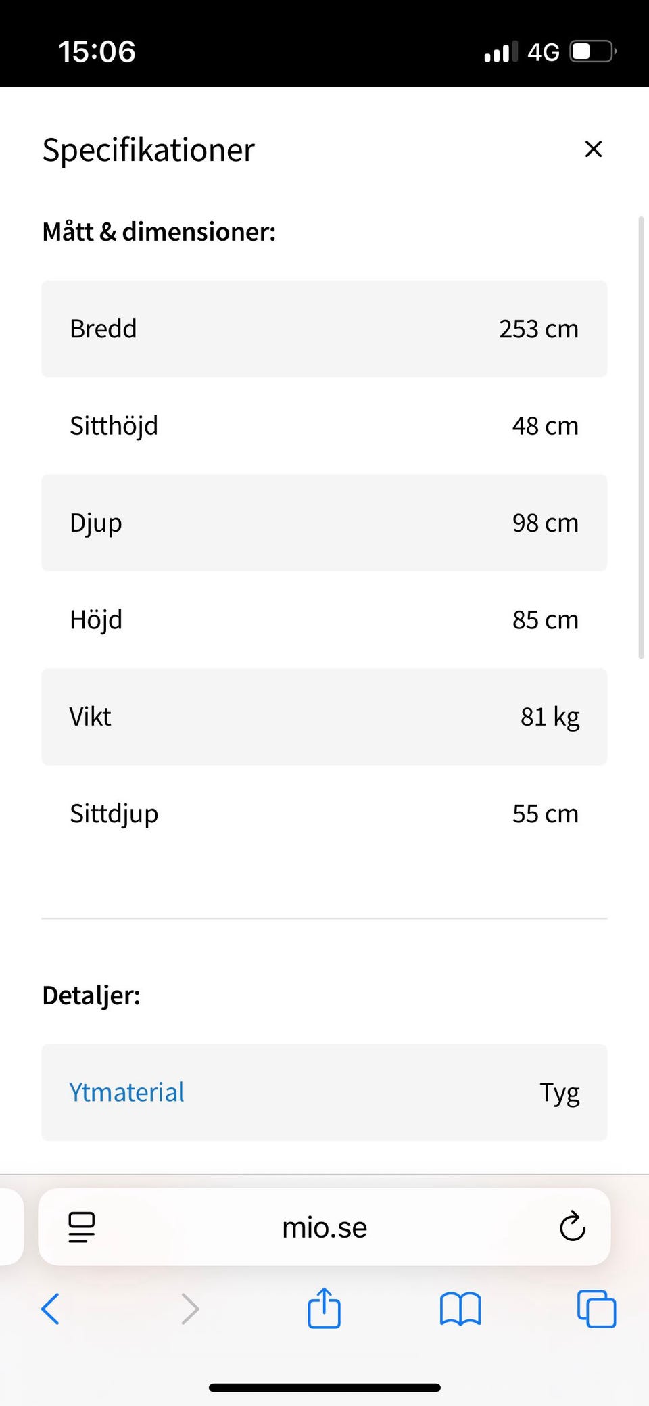The height and width of the screenshot is (1406, 649).
Task: Go back to previous page
Action: click(x=51, y=1309)
